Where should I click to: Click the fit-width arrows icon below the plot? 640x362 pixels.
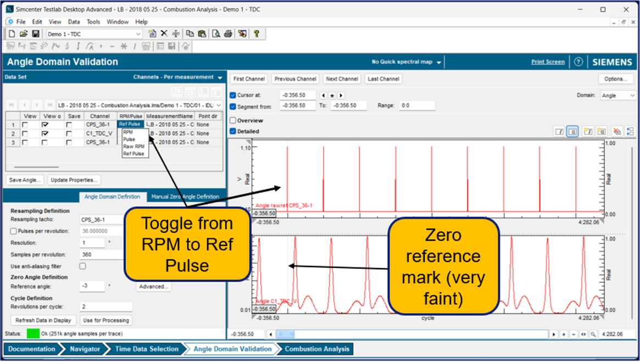pos(583,334)
